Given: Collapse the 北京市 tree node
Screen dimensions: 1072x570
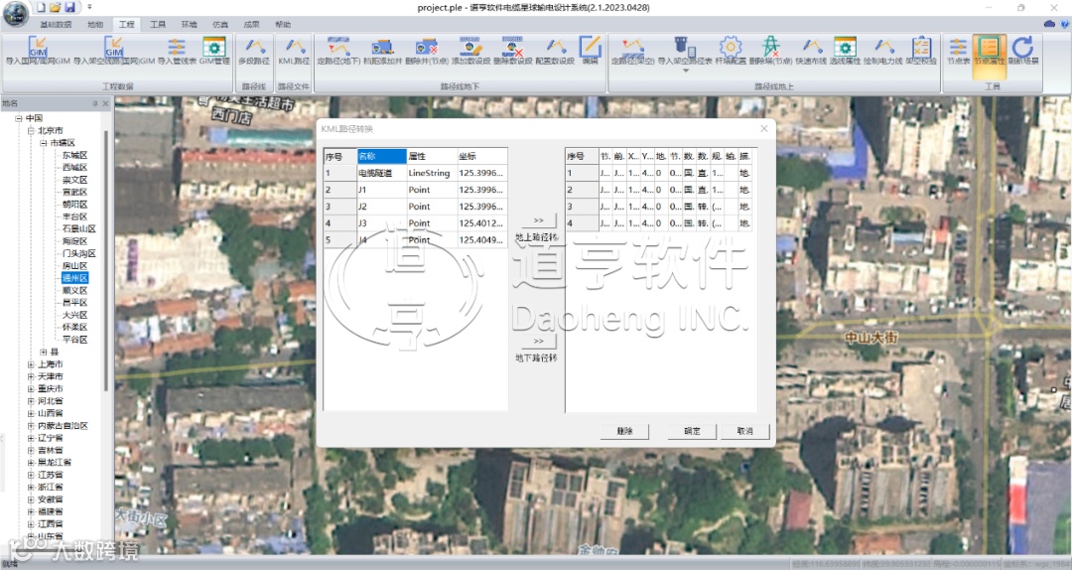Looking at the screenshot, I should point(31,131).
